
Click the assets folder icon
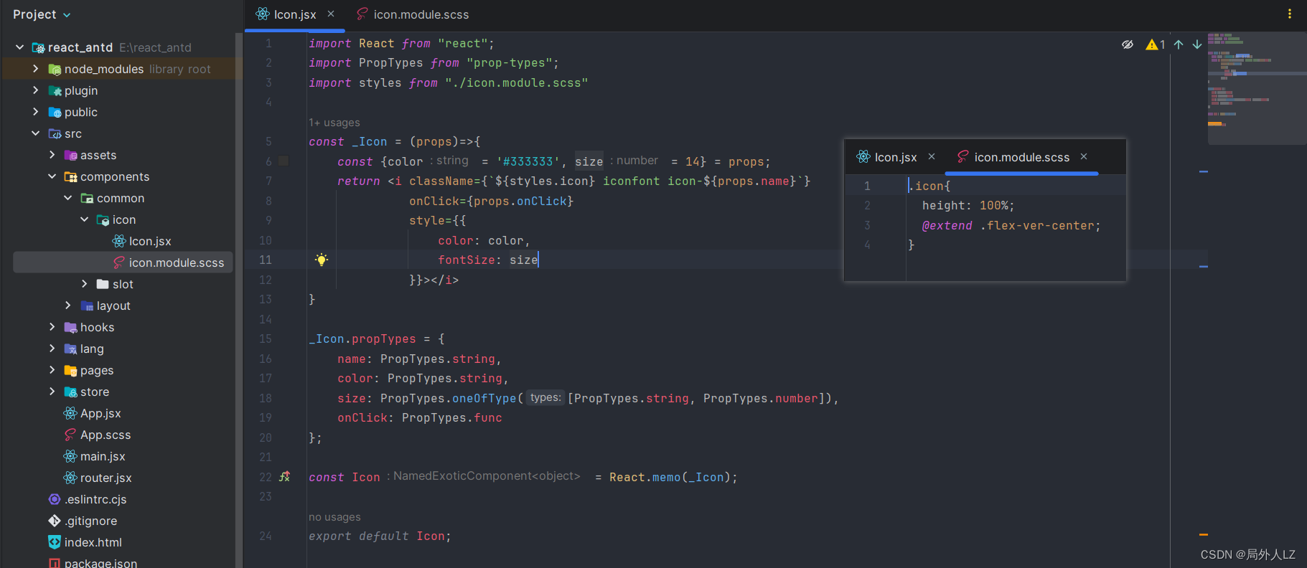pos(70,156)
